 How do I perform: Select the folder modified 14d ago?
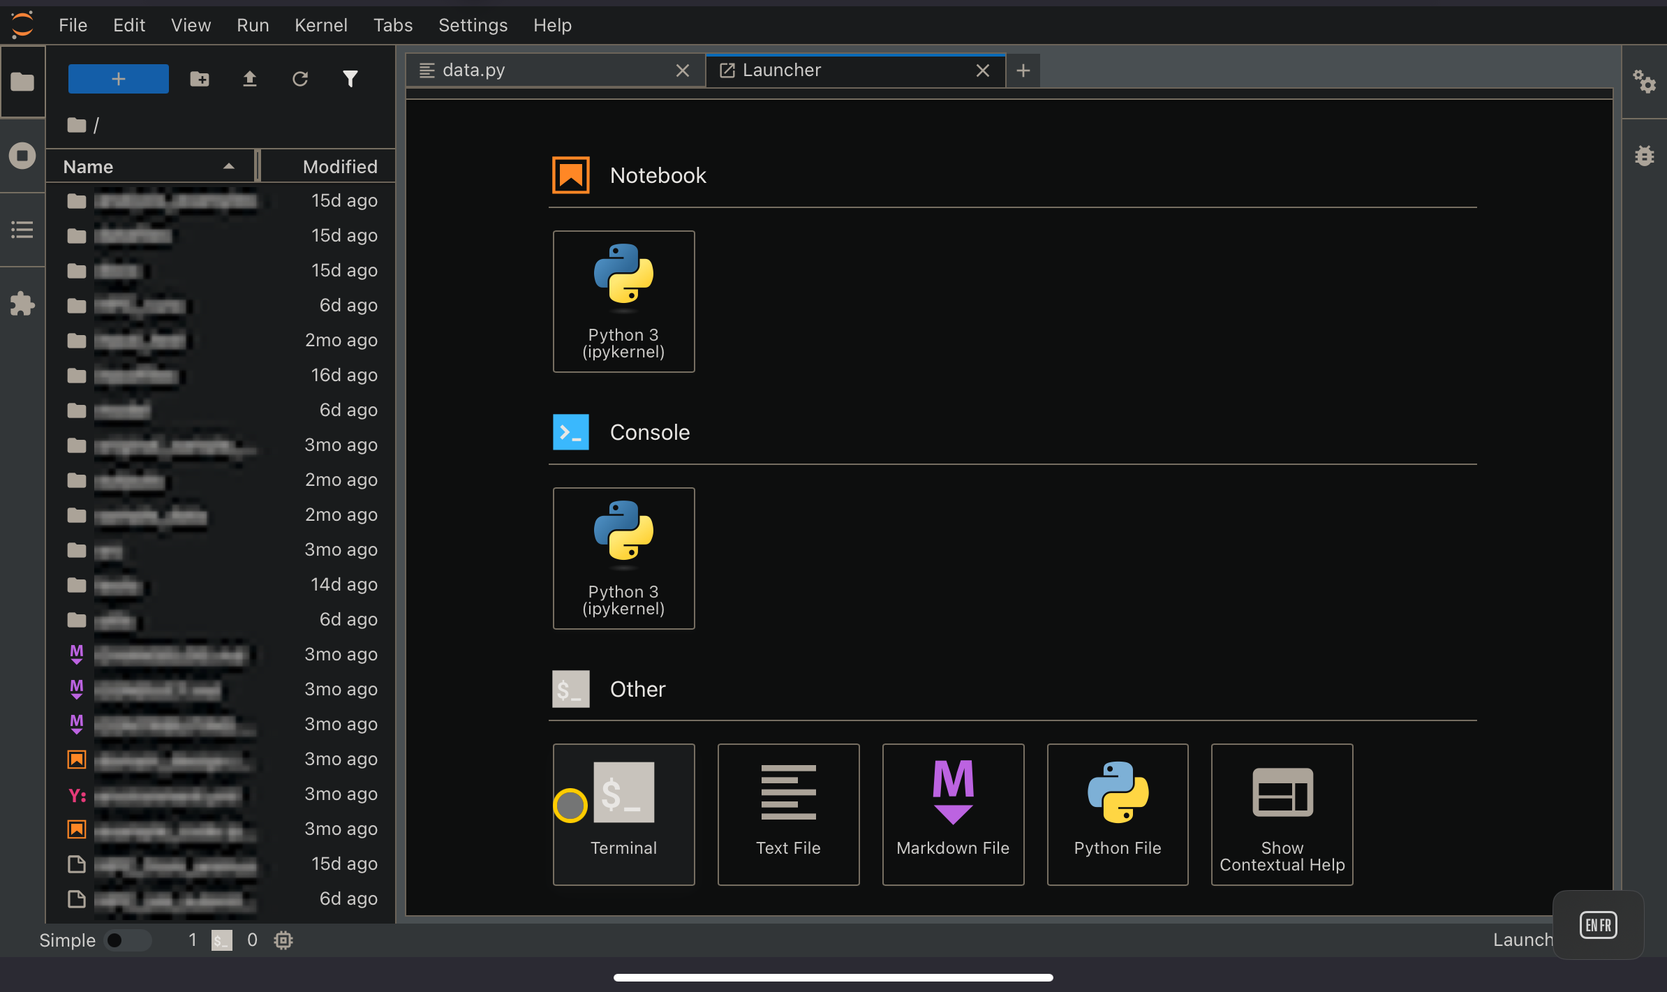221,585
